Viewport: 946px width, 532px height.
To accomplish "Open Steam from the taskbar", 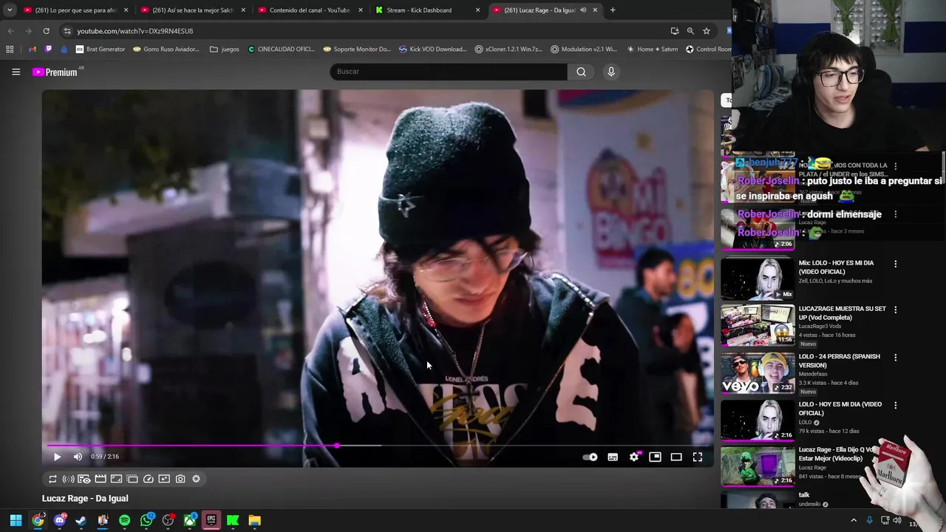I will point(81,520).
